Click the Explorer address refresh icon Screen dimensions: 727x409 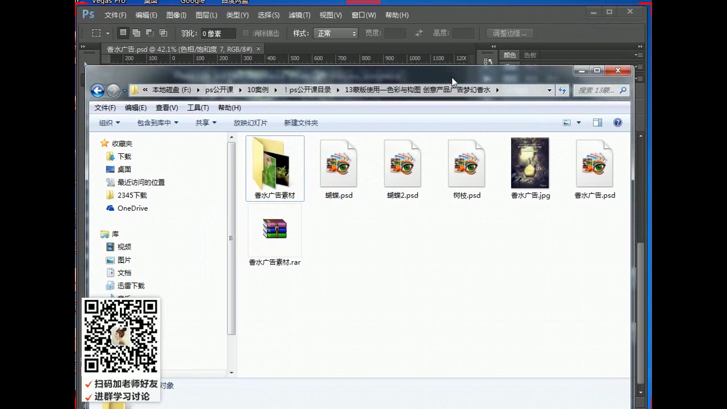coord(562,90)
